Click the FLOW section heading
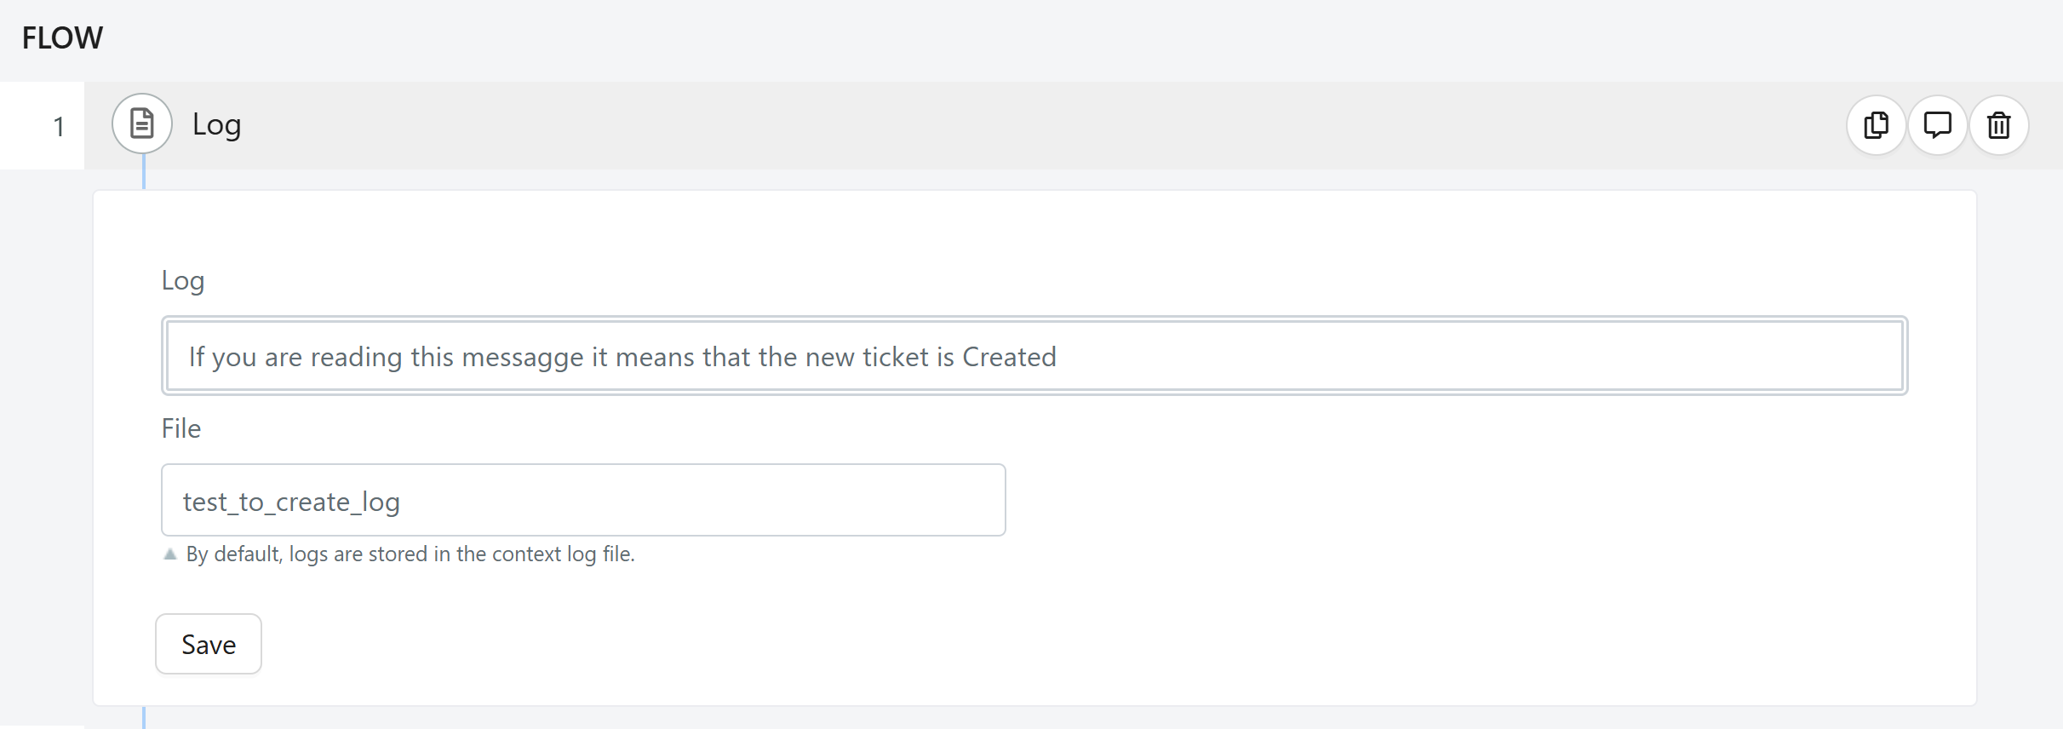Image resolution: width=2063 pixels, height=729 pixels. point(62,38)
